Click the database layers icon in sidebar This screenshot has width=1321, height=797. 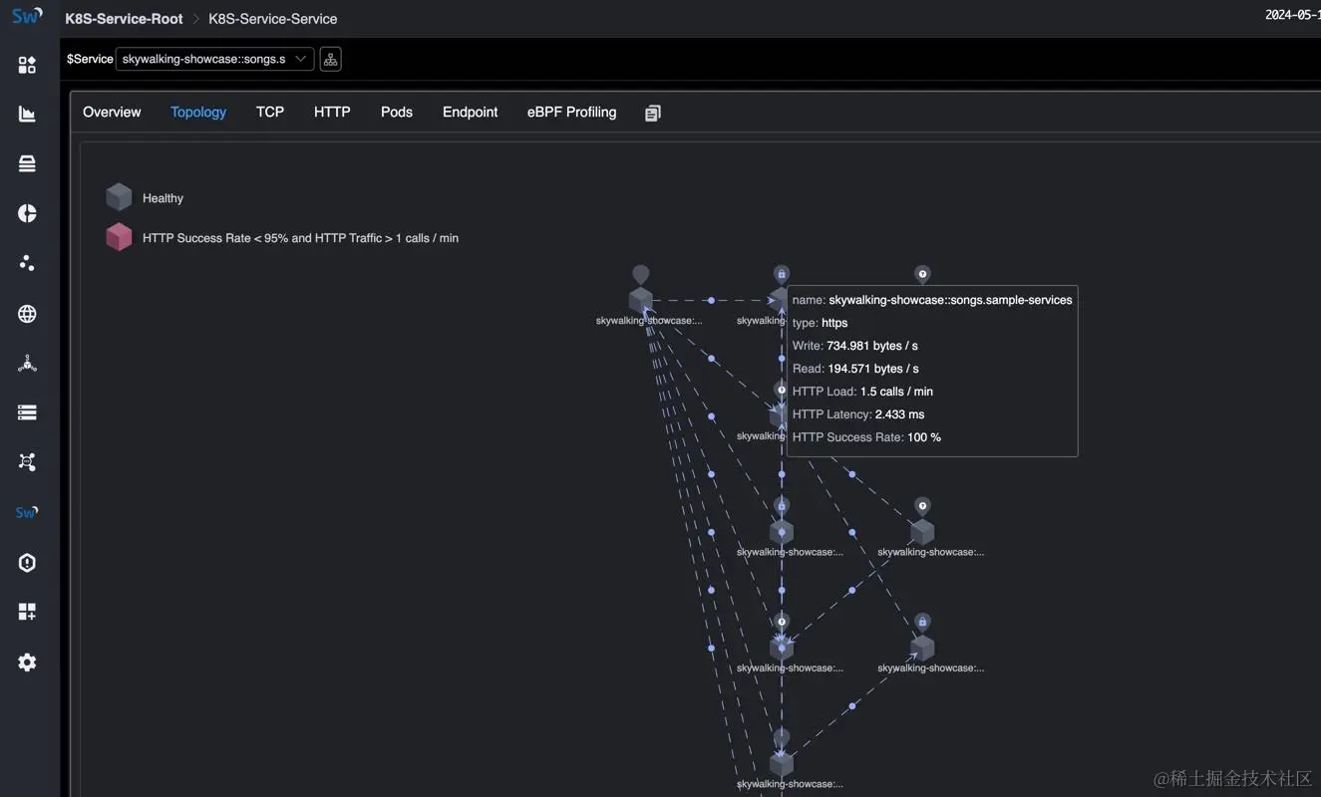pyautogui.click(x=27, y=162)
